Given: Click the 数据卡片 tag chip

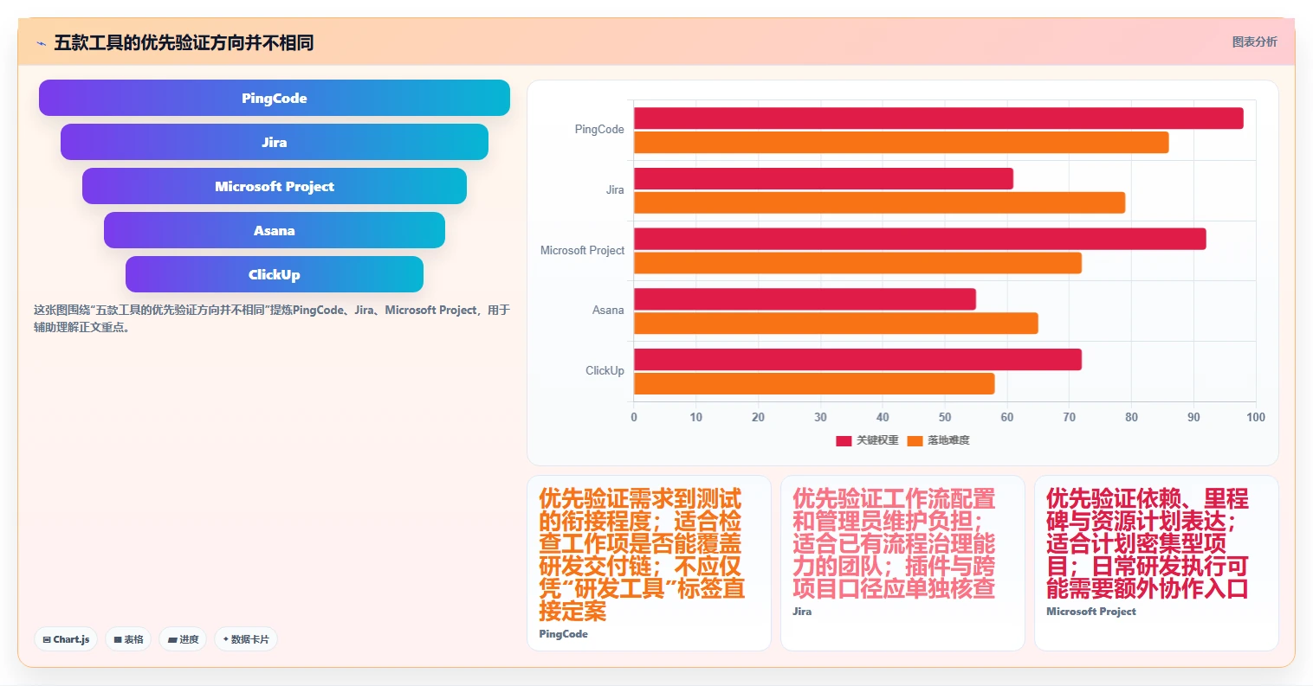Looking at the screenshot, I should [246, 639].
